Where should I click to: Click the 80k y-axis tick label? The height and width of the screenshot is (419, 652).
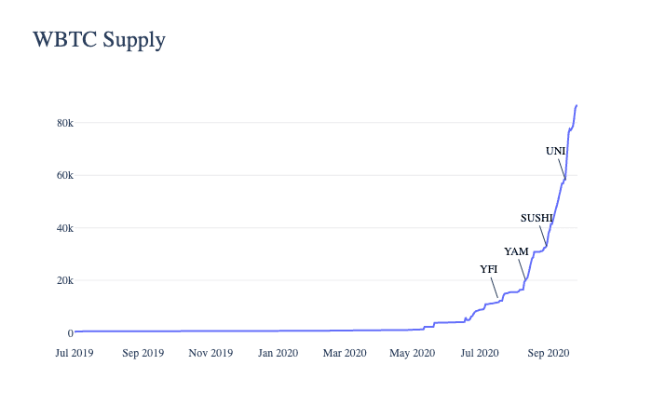pos(65,123)
